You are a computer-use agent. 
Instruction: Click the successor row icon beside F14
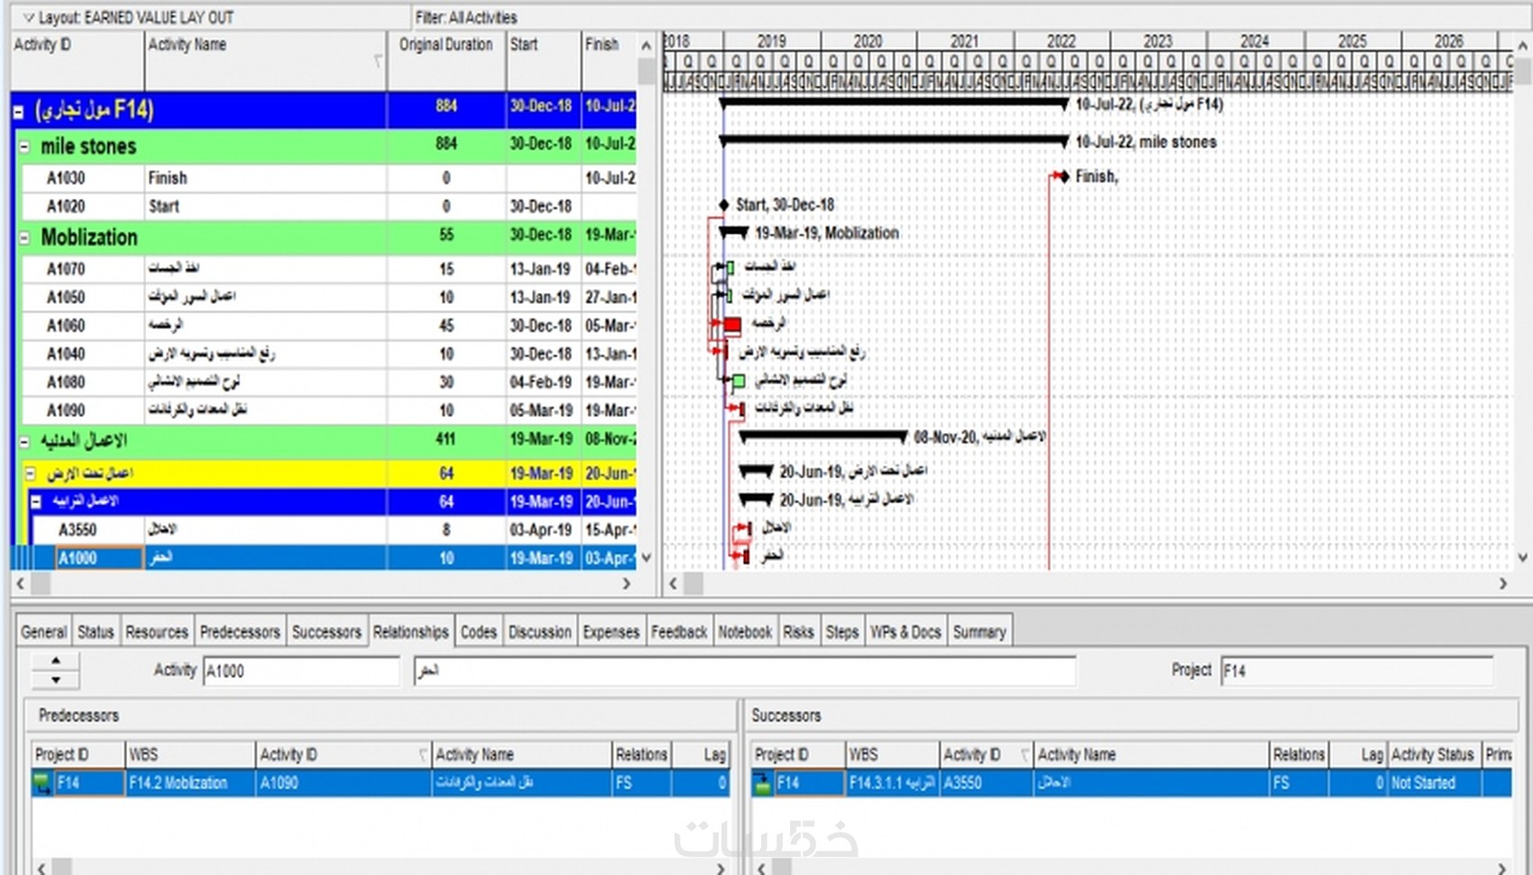point(762,783)
